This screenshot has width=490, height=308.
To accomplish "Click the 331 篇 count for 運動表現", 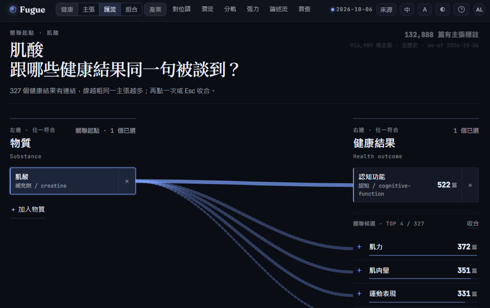I will click(467, 294).
